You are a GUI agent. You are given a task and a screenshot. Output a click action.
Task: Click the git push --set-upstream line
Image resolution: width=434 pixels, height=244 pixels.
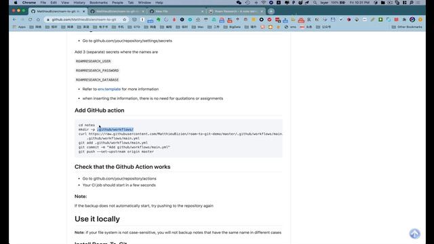pos(116,152)
